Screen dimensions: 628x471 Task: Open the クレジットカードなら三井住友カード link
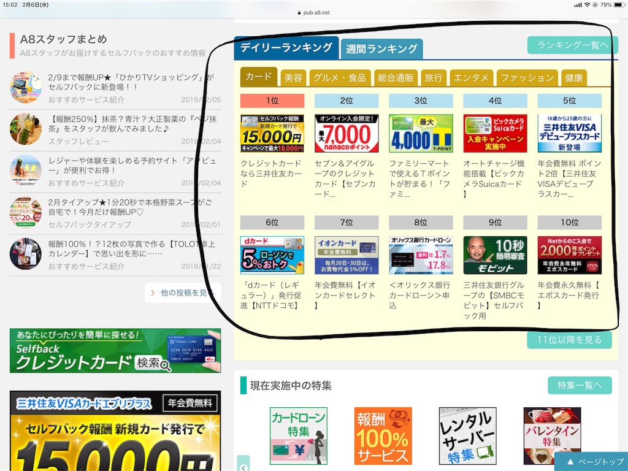(271, 174)
